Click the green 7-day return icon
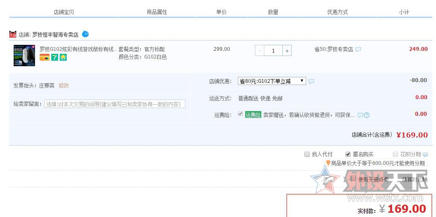The width and height of the screenshot is (436, 217). pos(55,58)
